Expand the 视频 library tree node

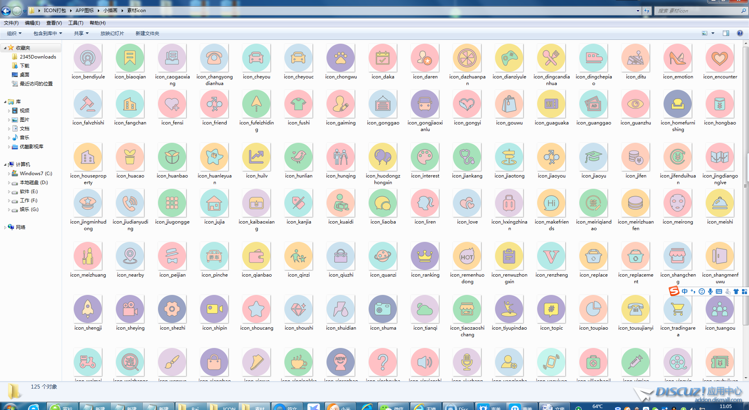coord(9,111)
